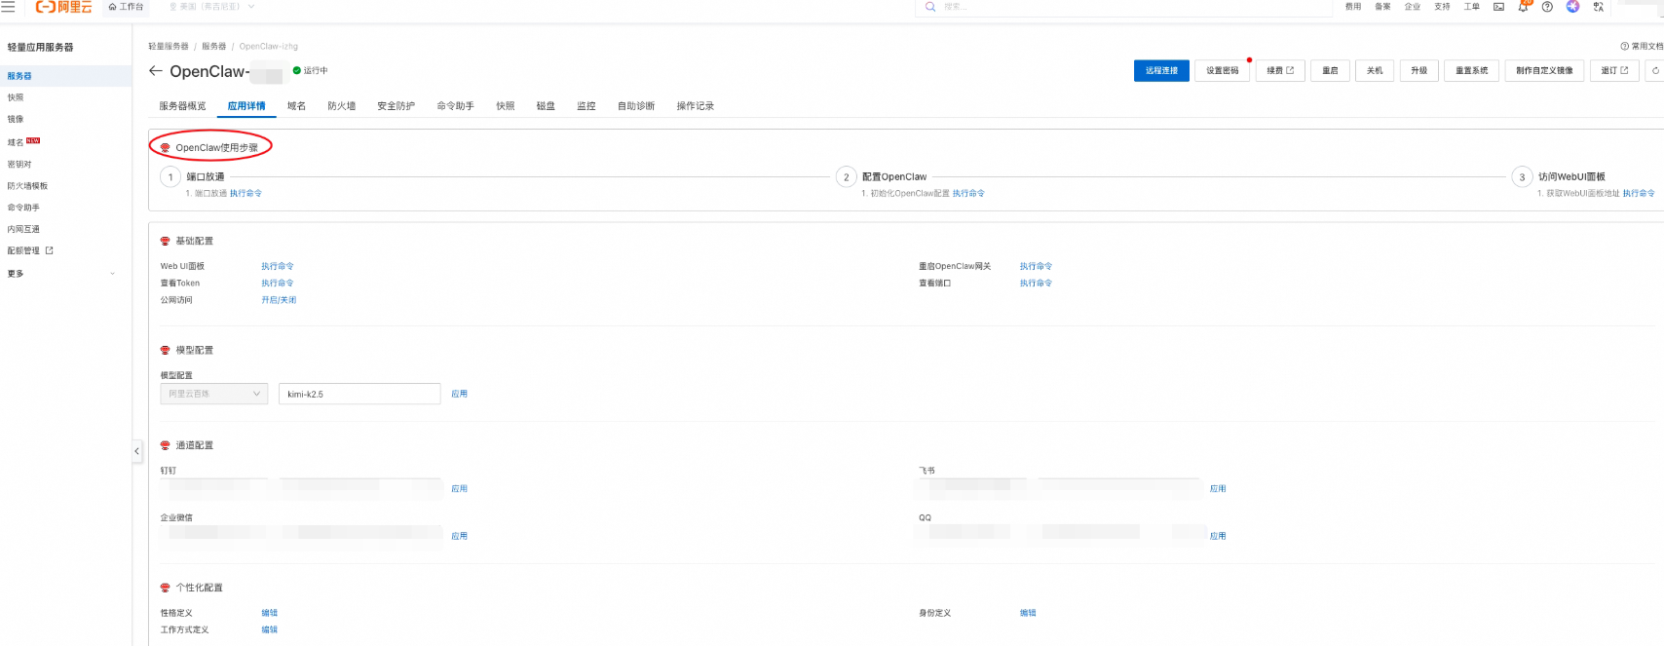
Task: Edit the 身份定义 setting
Action: pos(1028,613)
